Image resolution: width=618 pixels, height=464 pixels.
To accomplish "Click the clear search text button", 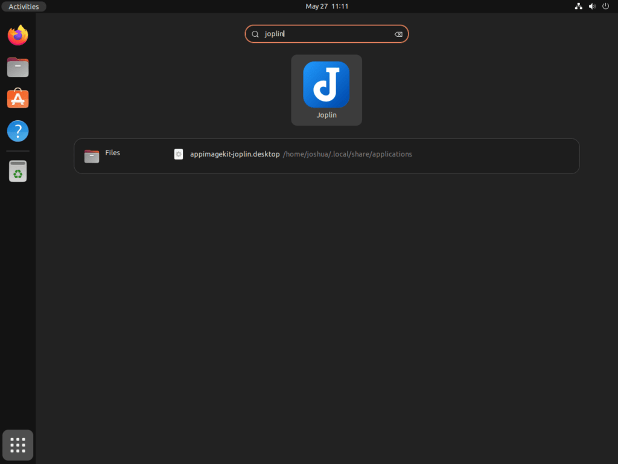I will tap(398, 34).
